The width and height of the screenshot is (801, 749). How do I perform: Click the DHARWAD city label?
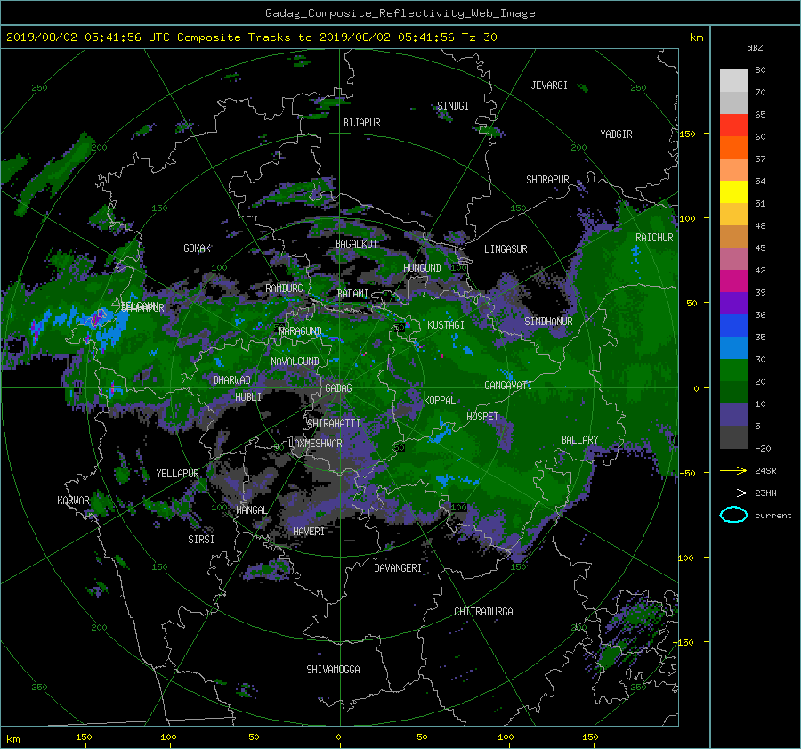click(x=232, y=380)
